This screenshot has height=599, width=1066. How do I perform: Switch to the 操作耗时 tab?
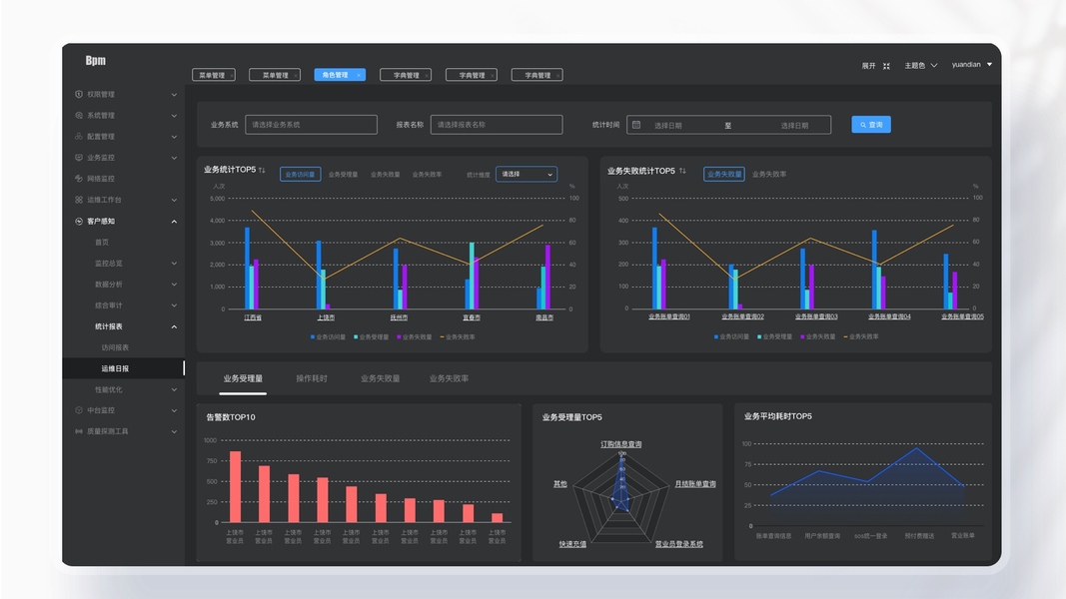click(312, 378)
